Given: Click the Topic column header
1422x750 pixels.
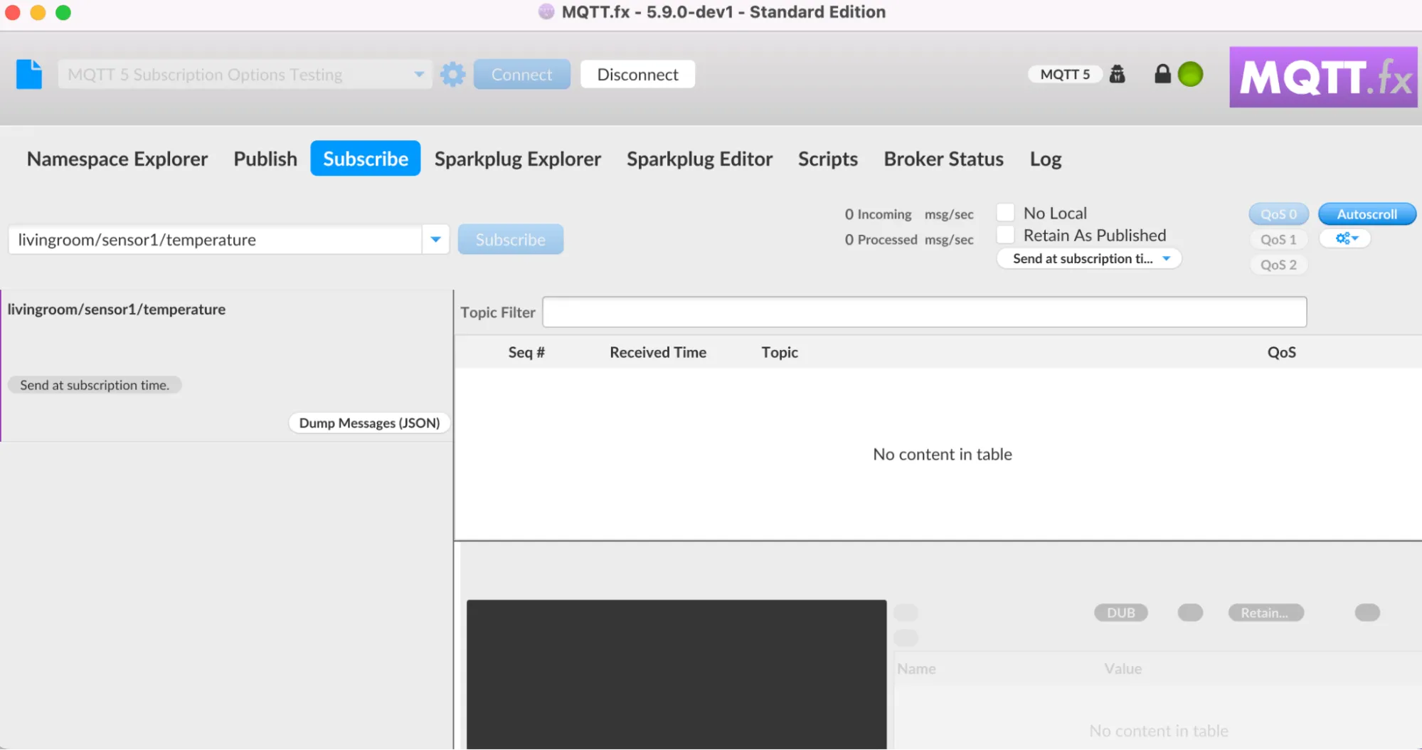Looking at the screenshot, I should pos(780,352).
